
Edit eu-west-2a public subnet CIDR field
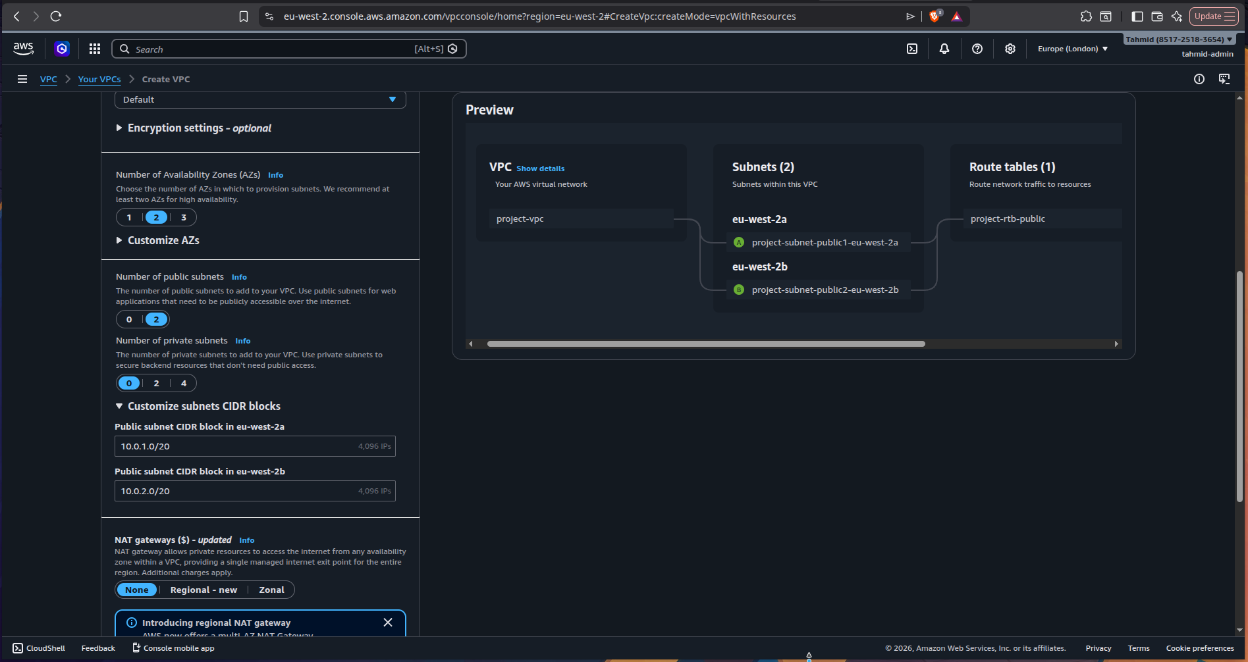(255, 446)
